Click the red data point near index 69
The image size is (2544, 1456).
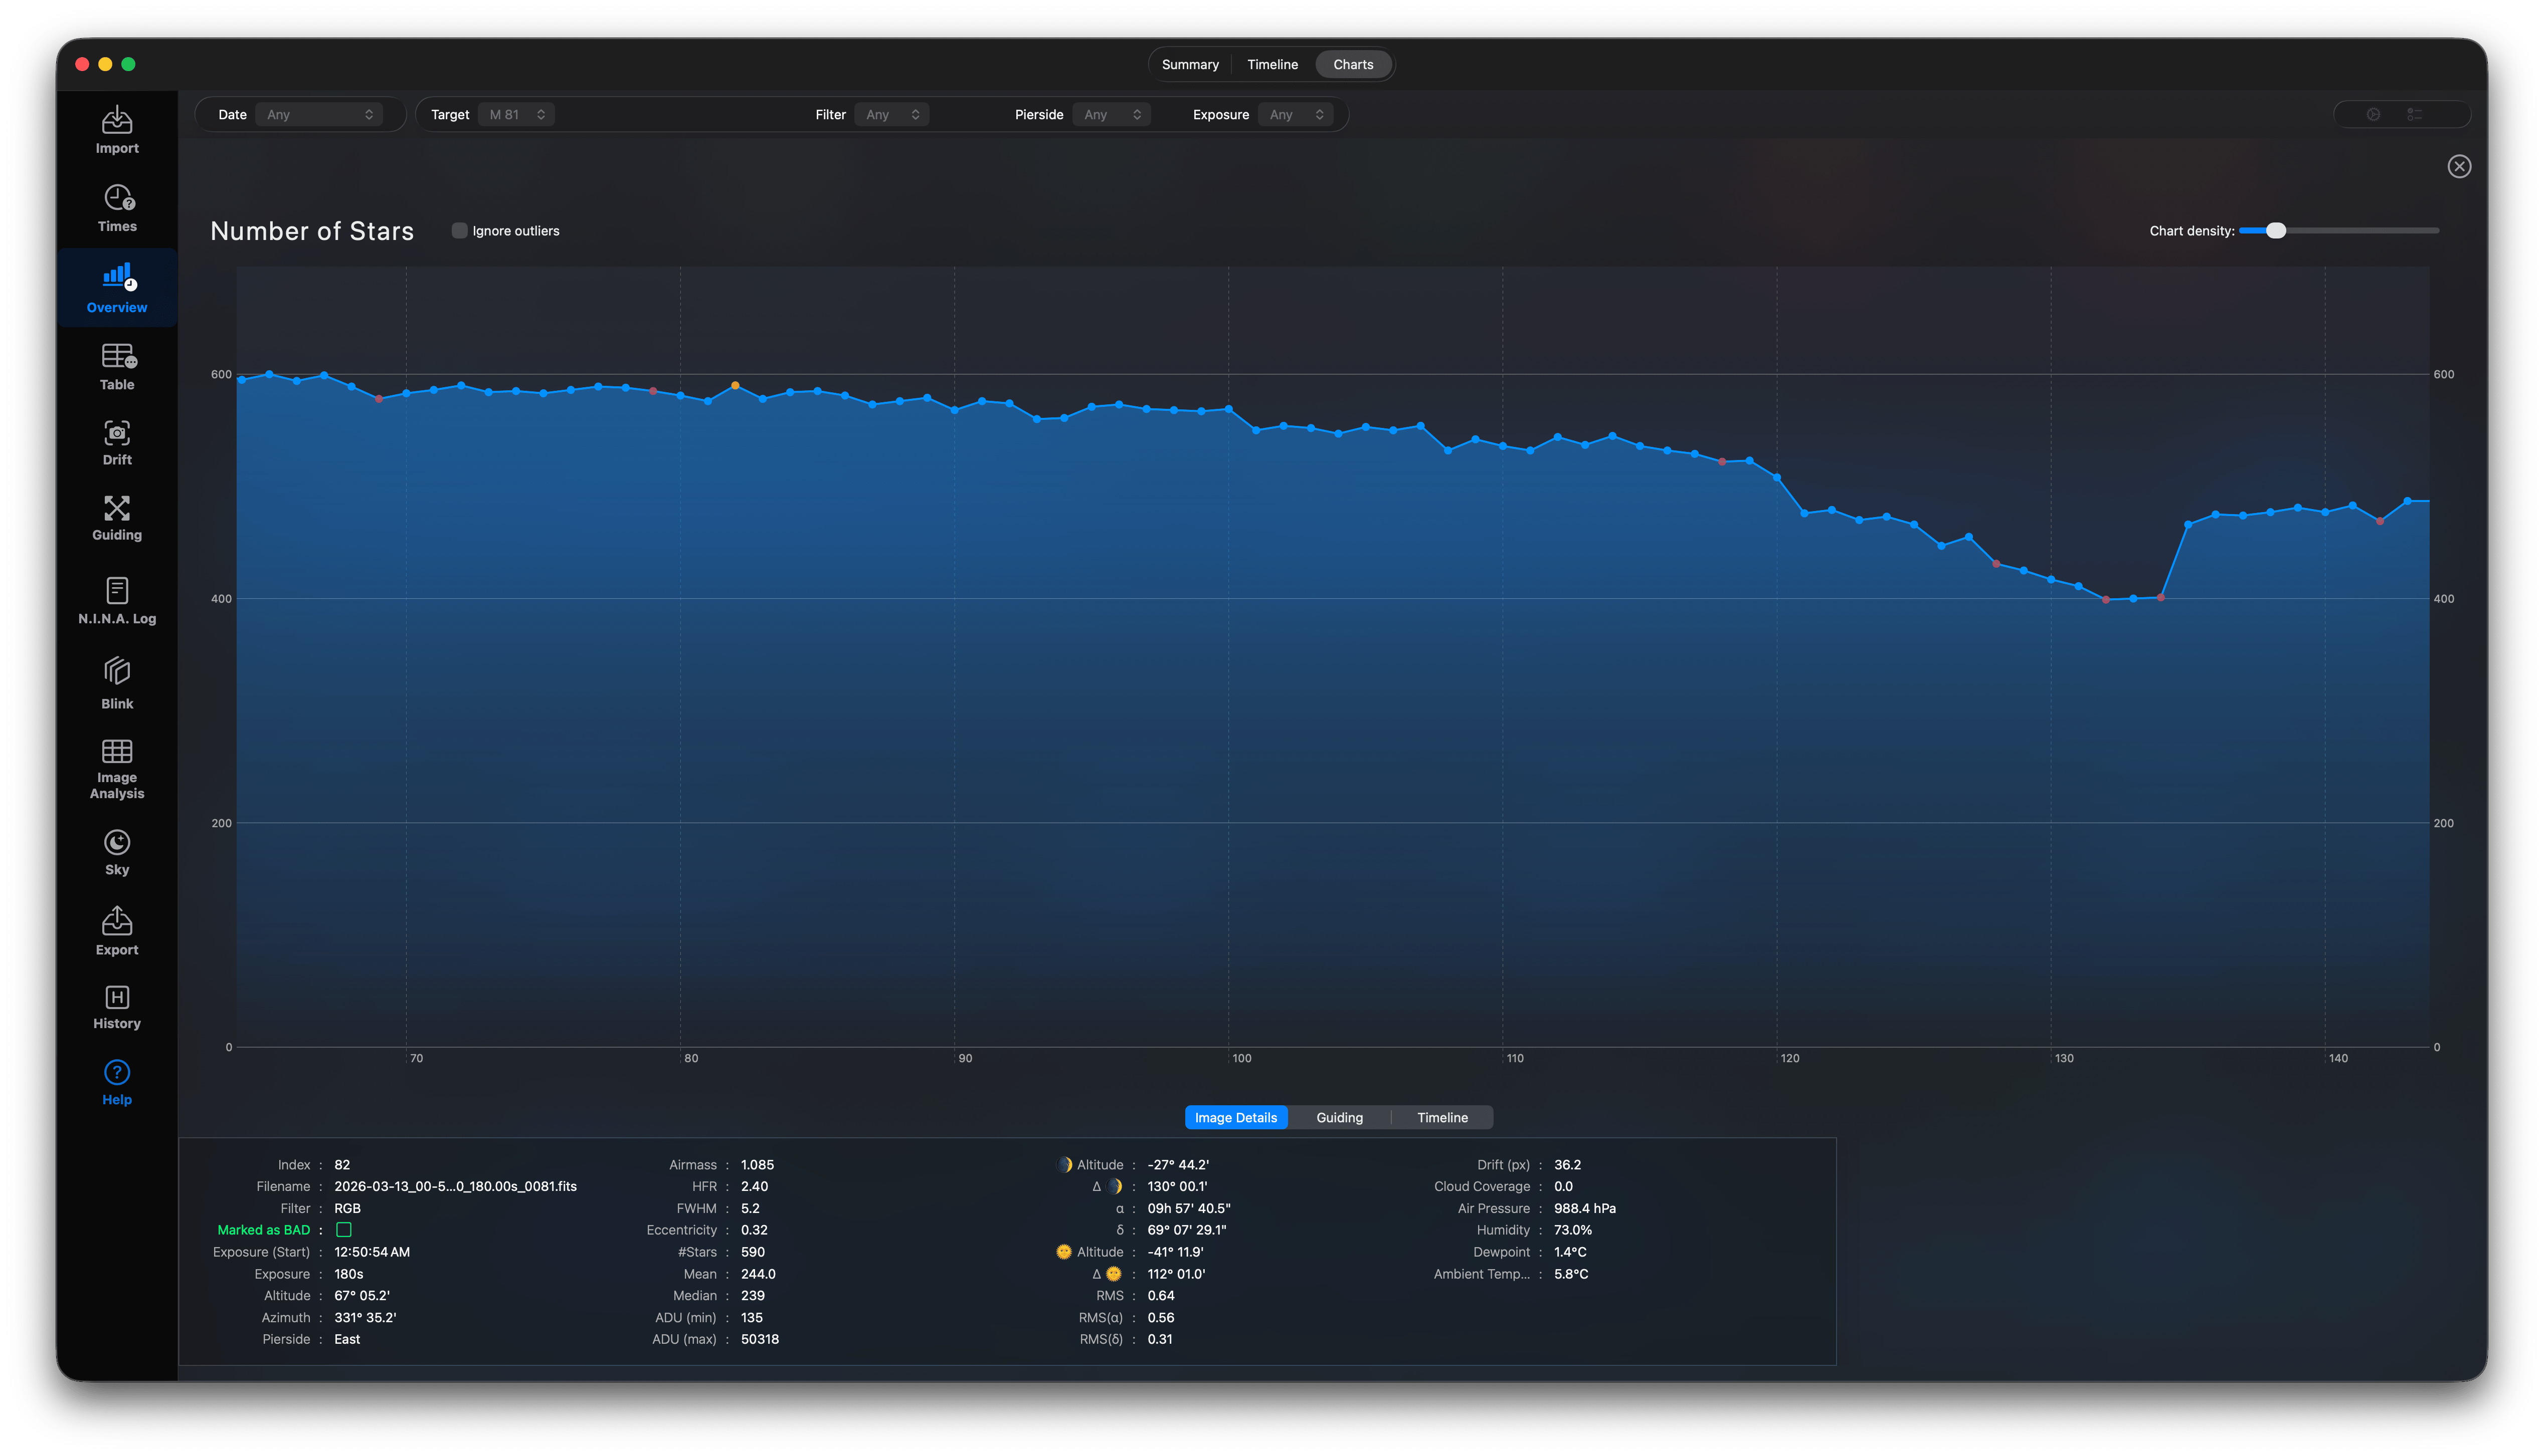click(378, 399)
